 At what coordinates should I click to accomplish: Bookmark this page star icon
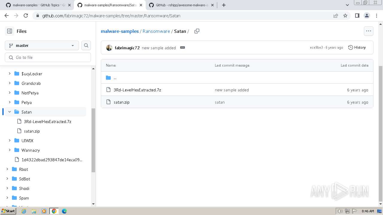pos(345,16)
